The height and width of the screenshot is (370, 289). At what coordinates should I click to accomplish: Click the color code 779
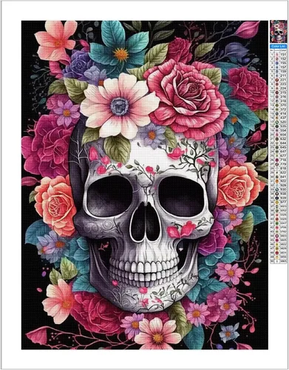(x=283, y=164)
